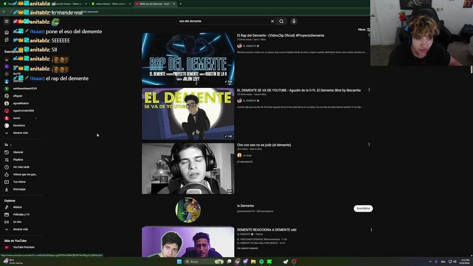The height and width of the screenshot is (266, 473).
Task: Click the Suscribirse button for Is Demente
Action: pyautogui.click(x=363, y=208)
